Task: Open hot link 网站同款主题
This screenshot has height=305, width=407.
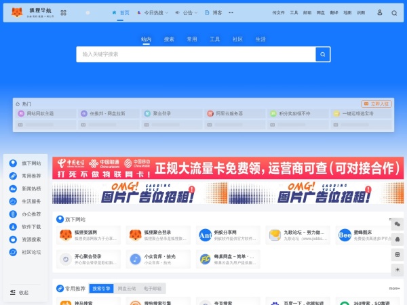Action: pyautogui.click(x=45, y=113)
